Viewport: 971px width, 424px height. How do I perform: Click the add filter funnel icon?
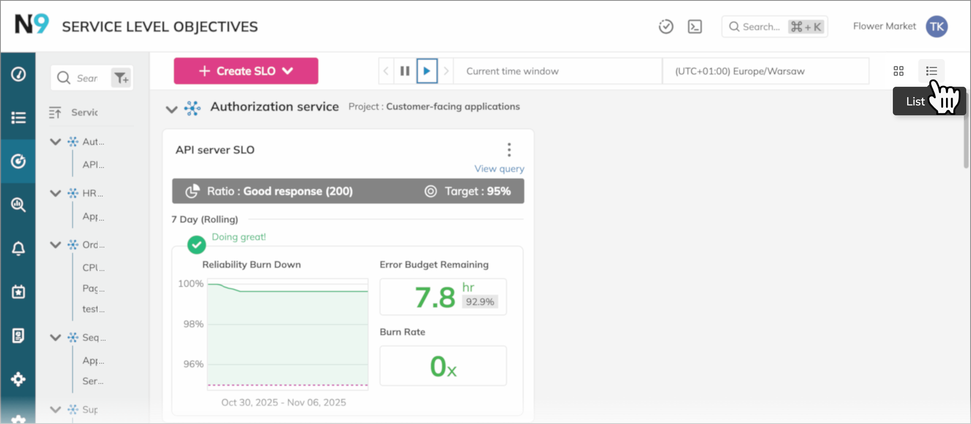(x=121, y=78)
